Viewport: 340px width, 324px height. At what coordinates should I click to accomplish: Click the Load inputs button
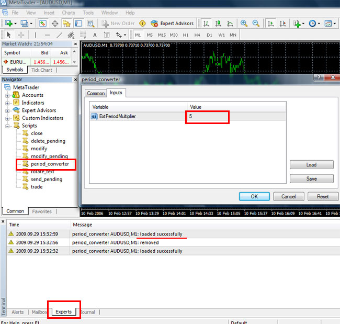[x=312, y=165]
